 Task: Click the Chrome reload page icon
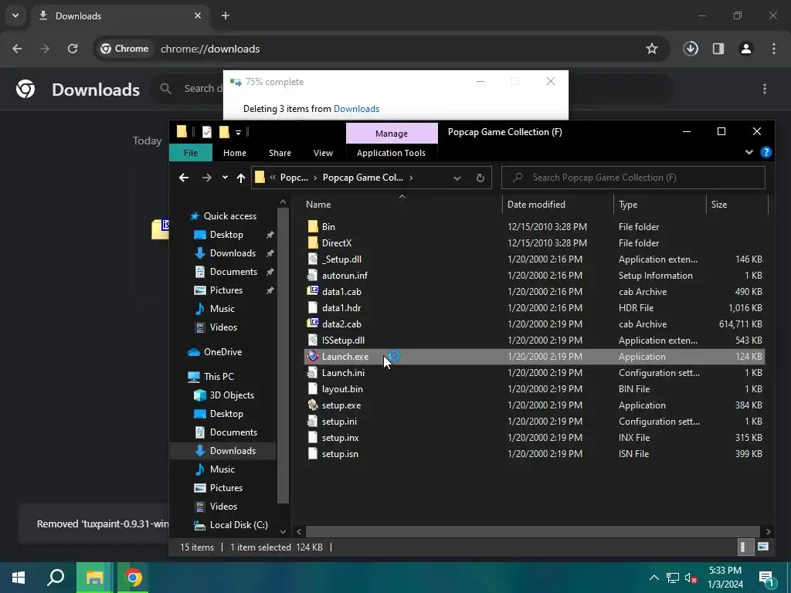[x=73, y=49]
